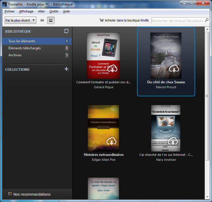This screenshot has height=202, width=212.
Task: Open the Aller menu
Action: pyautogui.click(x=41, y=12)
